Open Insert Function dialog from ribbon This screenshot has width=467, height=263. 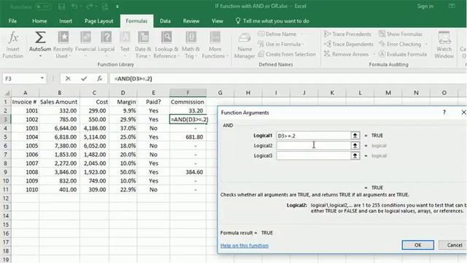click(x=13, y=45)
